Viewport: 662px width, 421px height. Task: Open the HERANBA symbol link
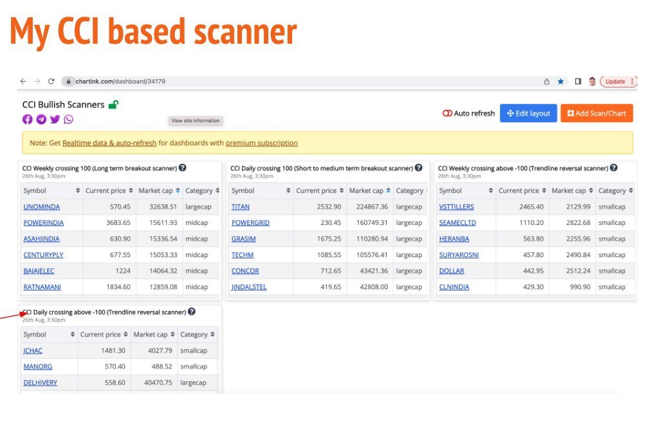pos(454,238)
